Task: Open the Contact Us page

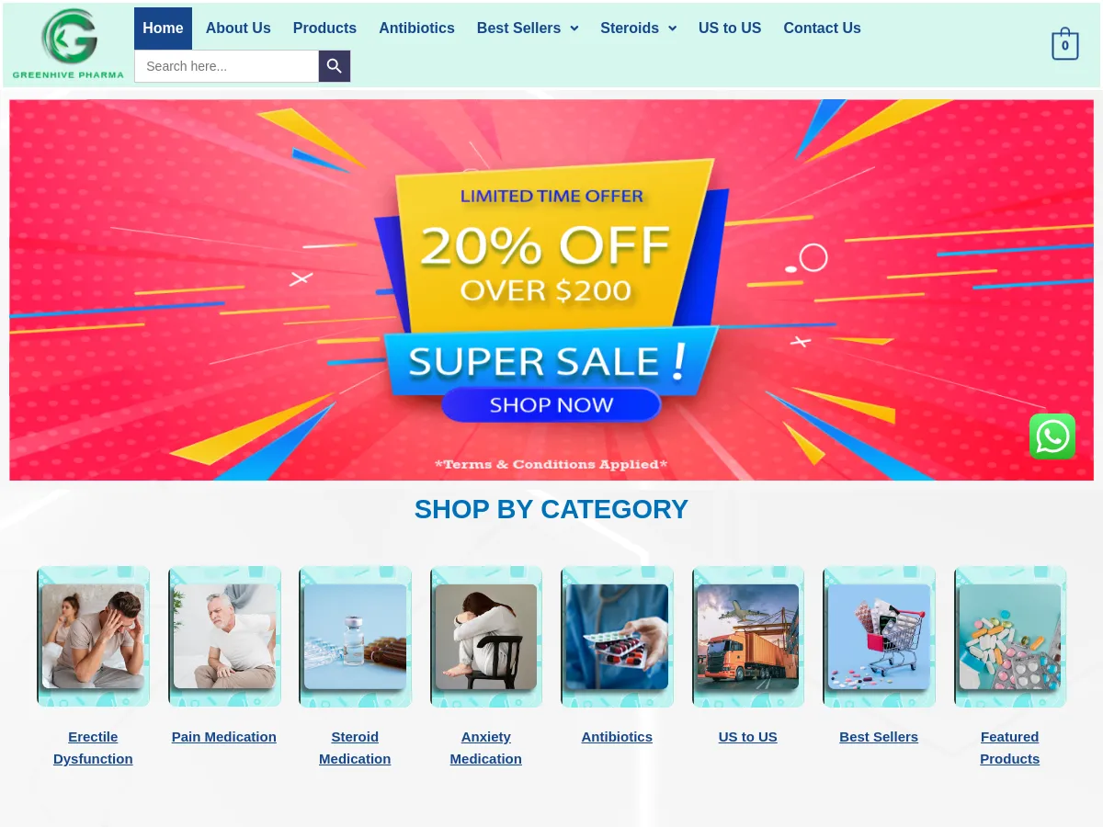Action: (x=822, y=28)
